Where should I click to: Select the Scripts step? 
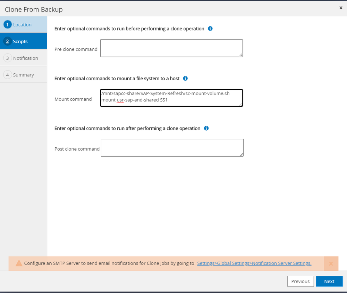20,41
